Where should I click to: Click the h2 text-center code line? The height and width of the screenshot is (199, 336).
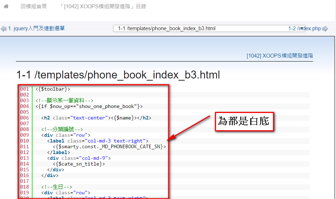click(x=96, y=118)
